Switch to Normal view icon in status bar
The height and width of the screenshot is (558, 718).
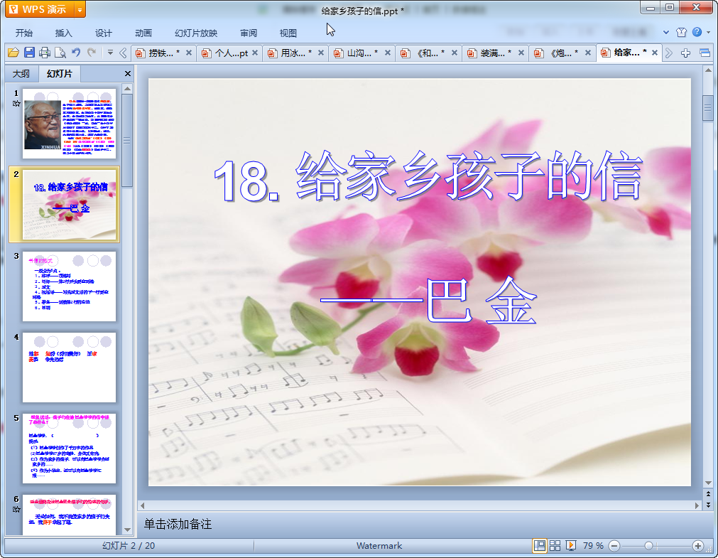pos(540,546)
